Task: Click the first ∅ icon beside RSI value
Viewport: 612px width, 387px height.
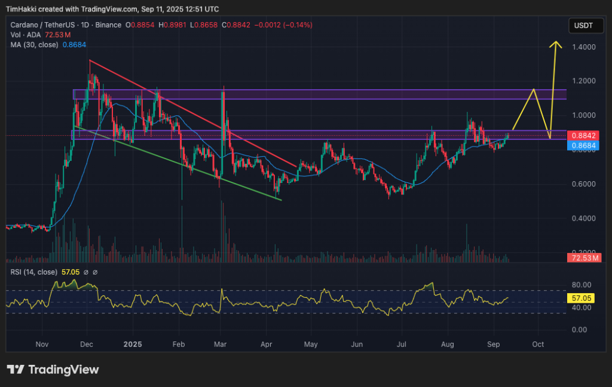Action: (85, 272)
